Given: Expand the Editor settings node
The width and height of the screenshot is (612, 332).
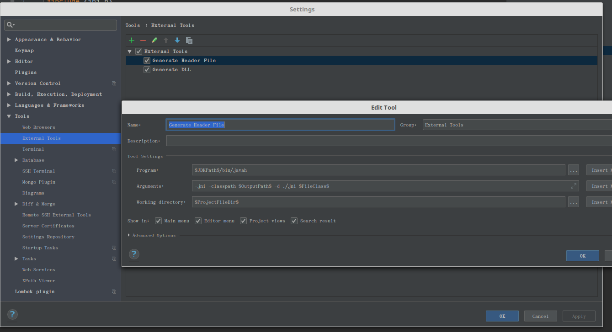Looking at the screenshot, I should 9,61.
